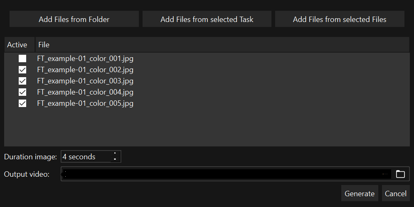The image size is (414, 207).
Task: Focus the Duration image seconds field
Action: (85, 157)
